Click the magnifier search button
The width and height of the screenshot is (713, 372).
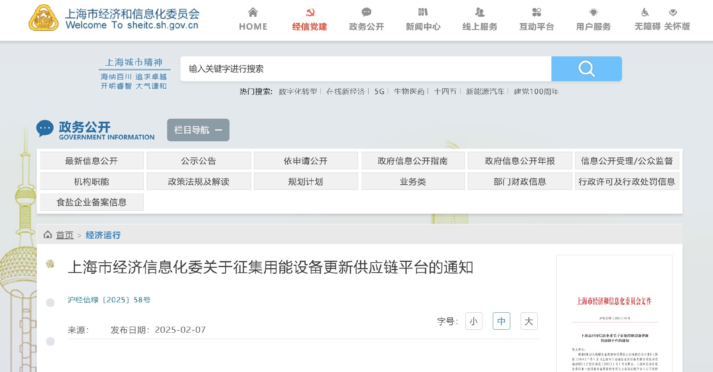(x=586, y=69)
